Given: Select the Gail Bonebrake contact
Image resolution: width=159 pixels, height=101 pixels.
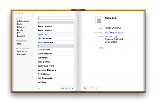Looking at the screenshot, I should (55, 78).
